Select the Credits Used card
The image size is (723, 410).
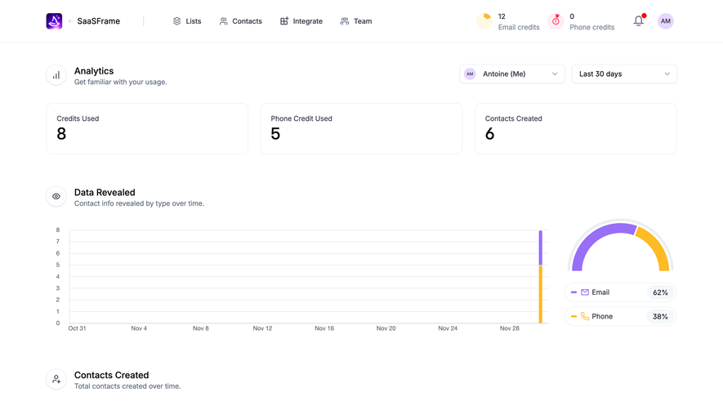click(147, 128)
